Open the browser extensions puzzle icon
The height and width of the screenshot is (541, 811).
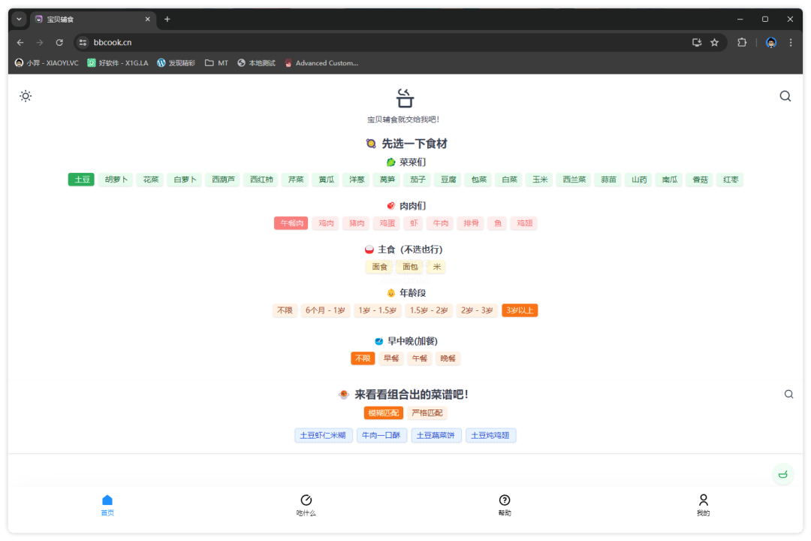click(x=742, y=42)
